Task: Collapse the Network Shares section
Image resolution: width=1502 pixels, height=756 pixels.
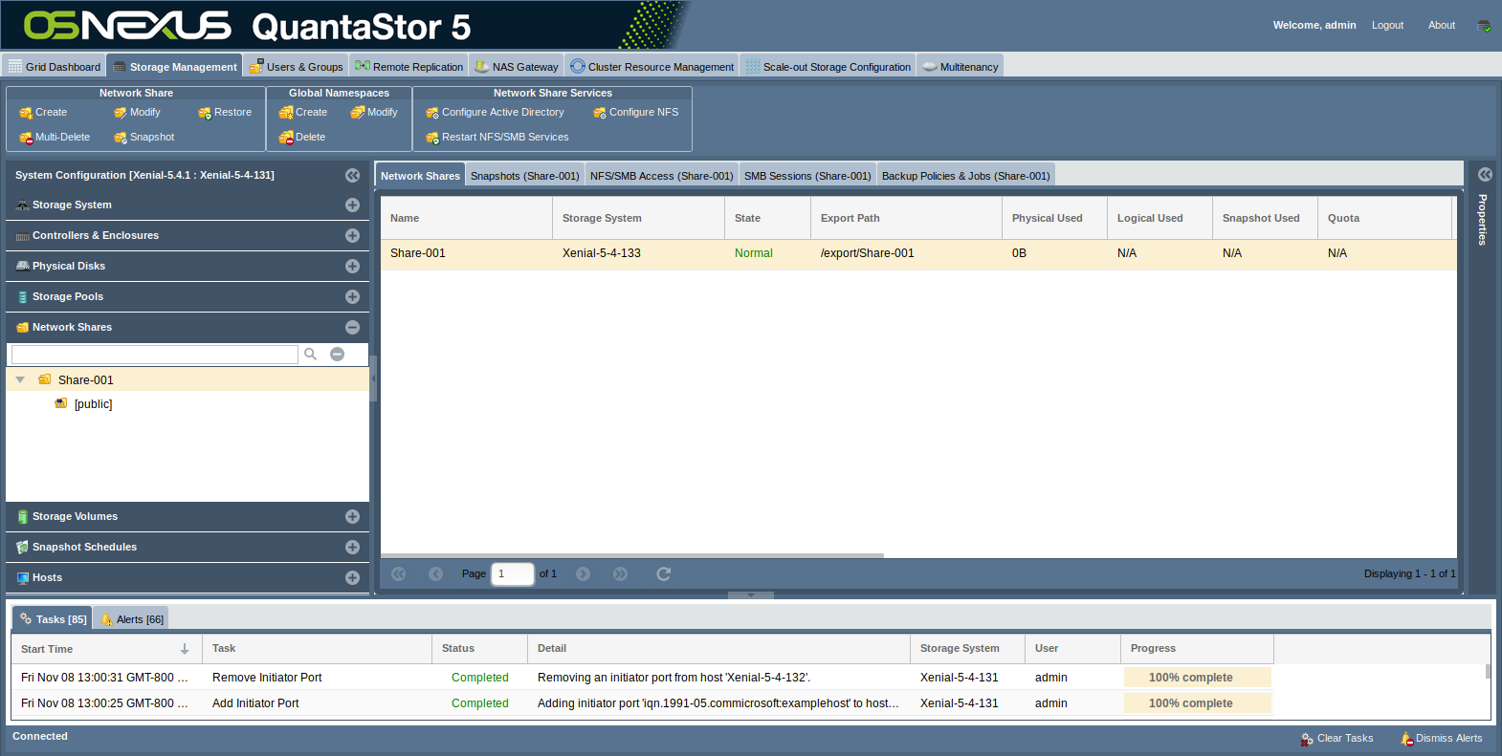Action: tap(353, 328)
